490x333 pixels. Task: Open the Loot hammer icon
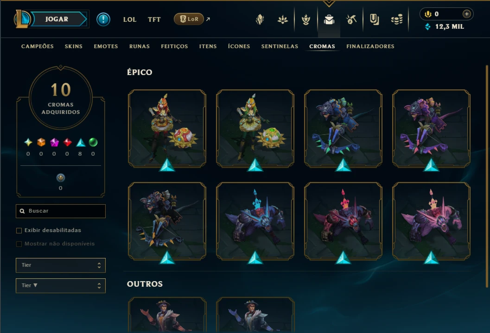pos(351,19)
